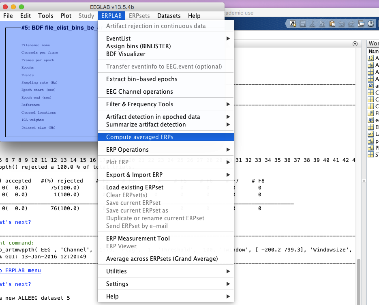
Task: Click the "#5: BDF file_elist_bins_be" dataset title
Action: tap(60, 28)
